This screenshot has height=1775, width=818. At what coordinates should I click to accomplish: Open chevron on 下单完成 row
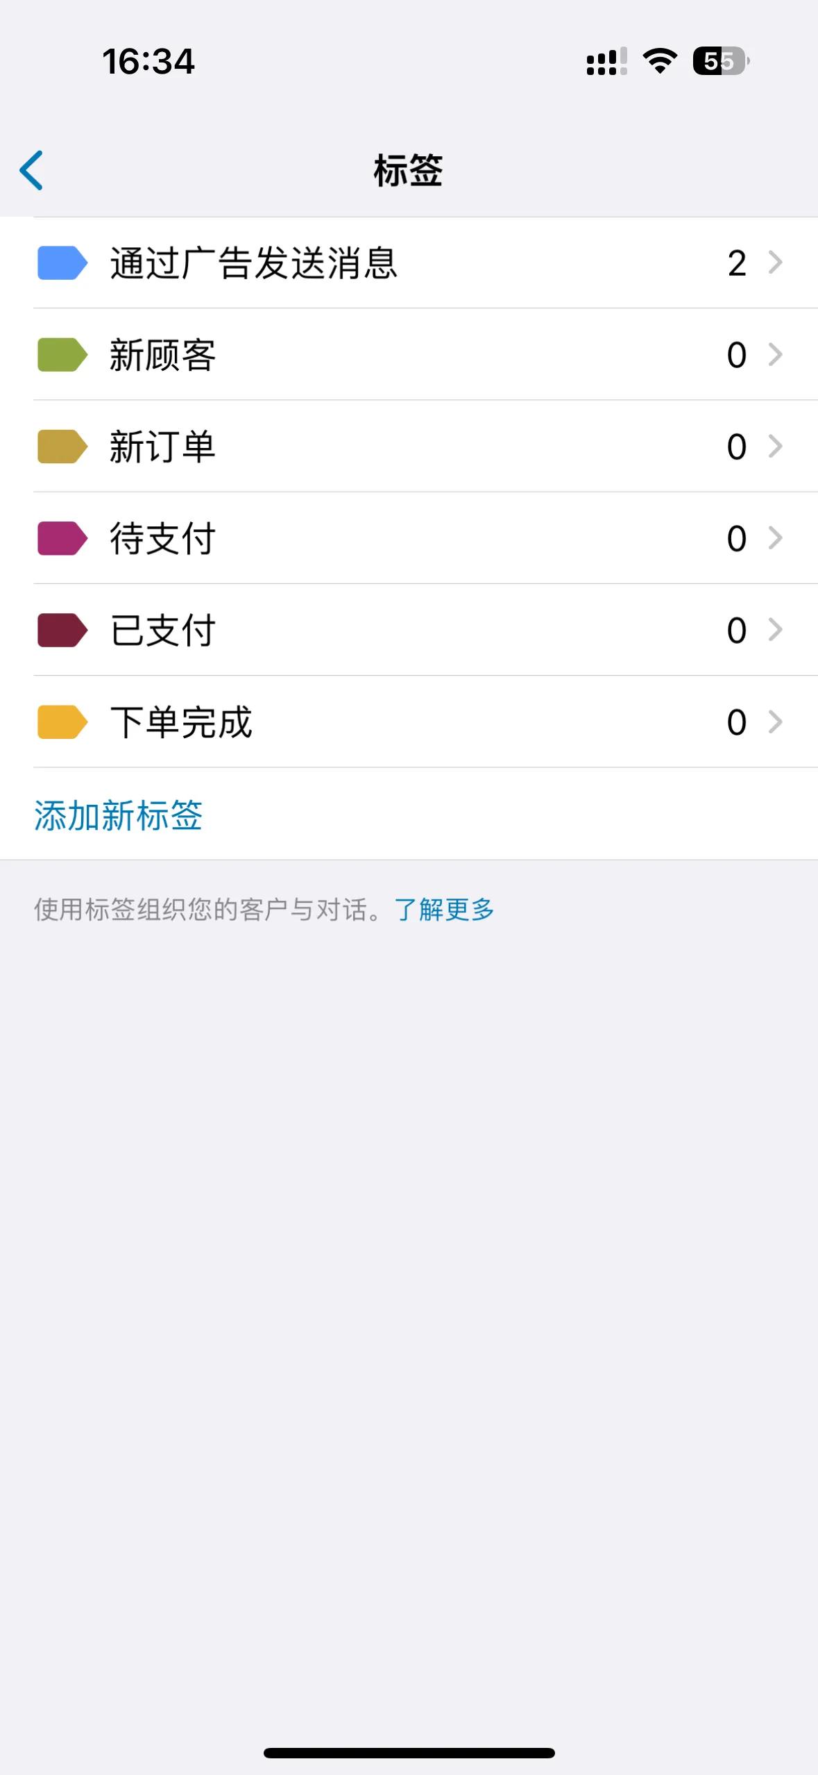coord(776,722)
